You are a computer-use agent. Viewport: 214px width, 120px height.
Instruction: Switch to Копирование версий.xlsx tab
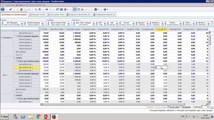[x=104, y=15]
